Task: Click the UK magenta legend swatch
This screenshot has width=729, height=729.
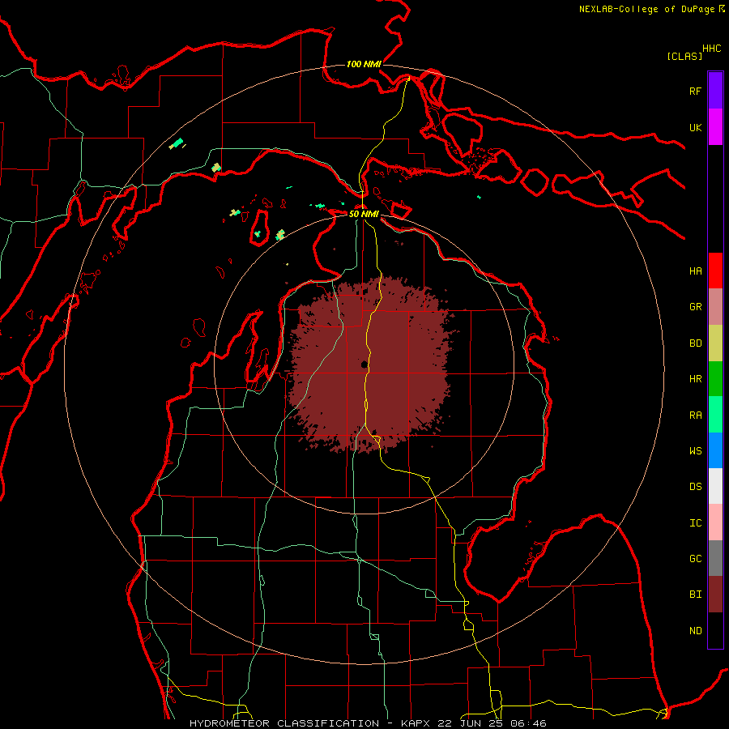Action: point(715,127)
